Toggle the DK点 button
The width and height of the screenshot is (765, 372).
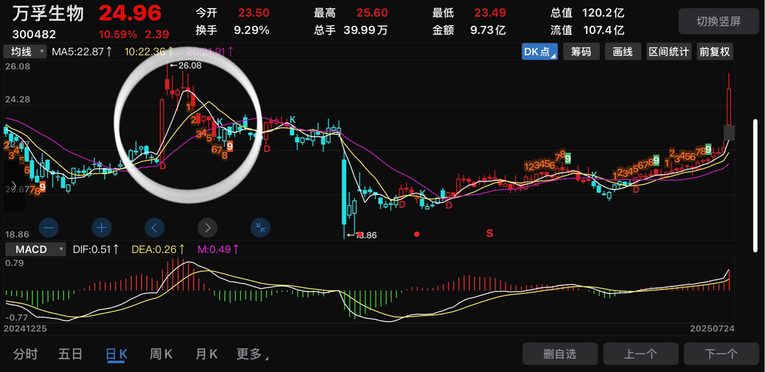540,52
